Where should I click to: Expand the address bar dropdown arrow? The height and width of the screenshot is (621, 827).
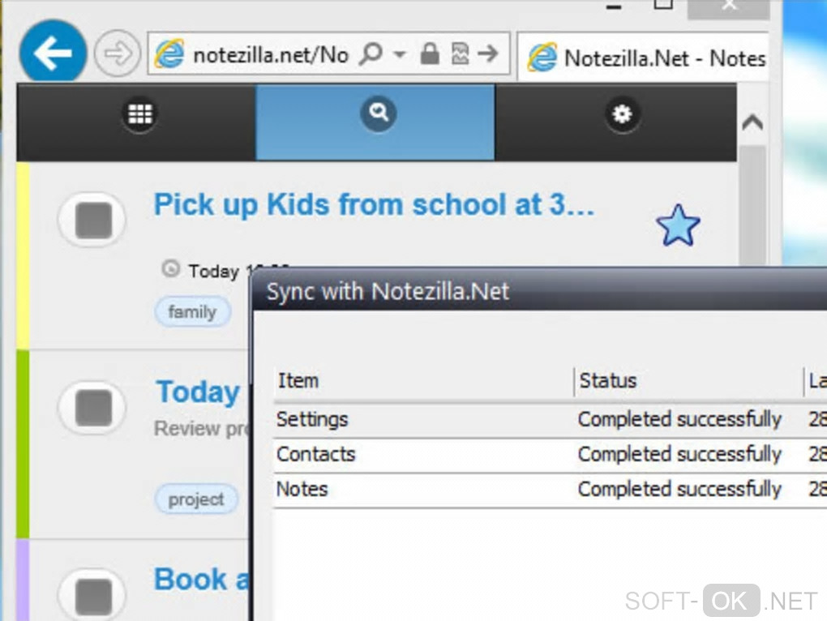pyautogui.click(x=399, y=54)
